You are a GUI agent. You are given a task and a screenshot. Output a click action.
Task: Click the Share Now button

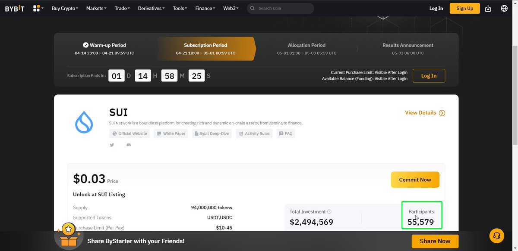point(435,241)
